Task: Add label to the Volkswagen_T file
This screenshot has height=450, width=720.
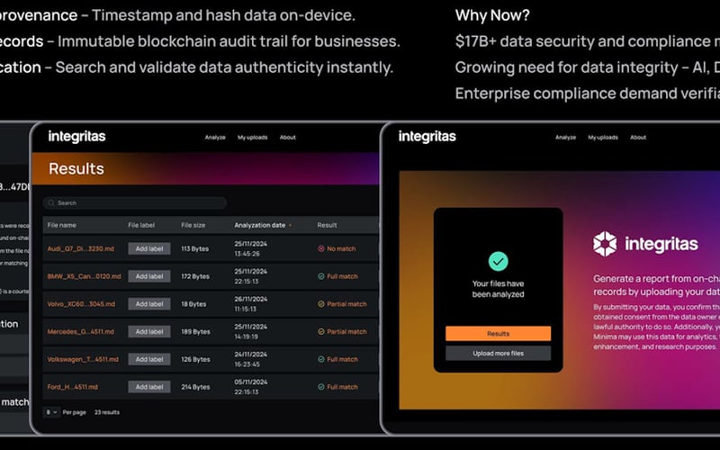Action: [149, 359]
